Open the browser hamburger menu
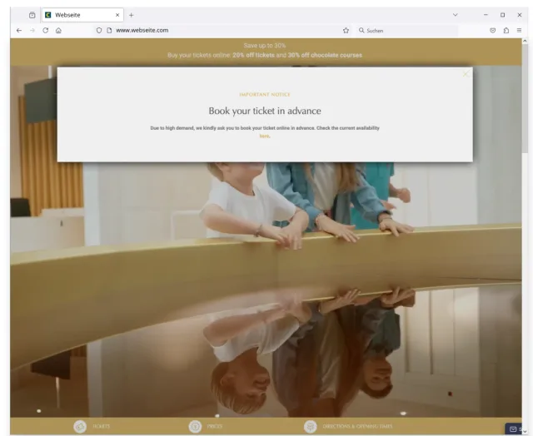Viewport: 533px width, 436px height. pyautogui.click(x=519, y=30)
